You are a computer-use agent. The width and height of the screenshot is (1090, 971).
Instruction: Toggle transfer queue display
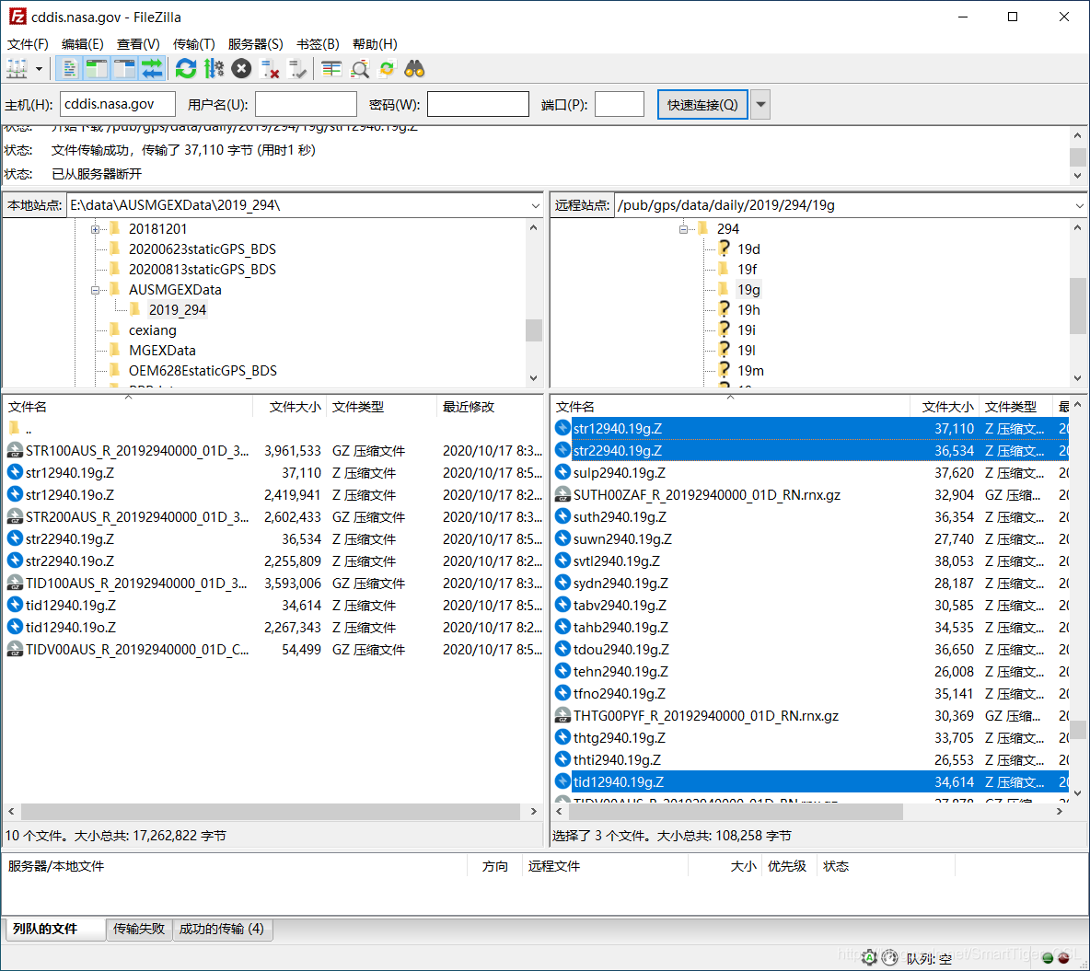(x=152, y=69)
